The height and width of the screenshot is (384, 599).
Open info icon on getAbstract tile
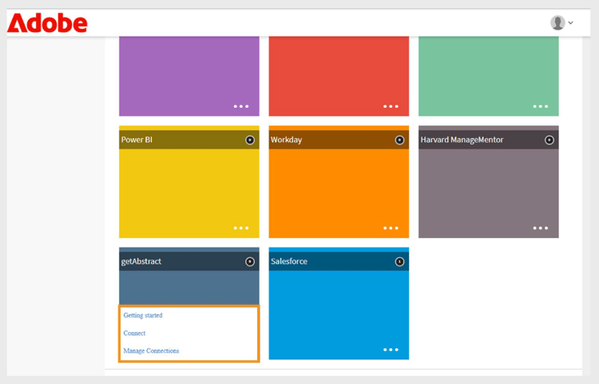point(250,262)
